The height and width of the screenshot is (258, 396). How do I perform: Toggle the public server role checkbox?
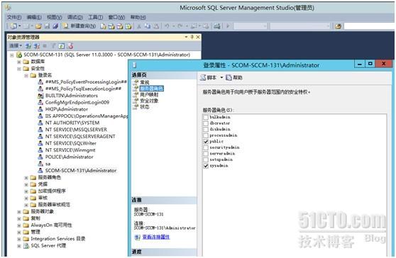click(x=206, y=142)
